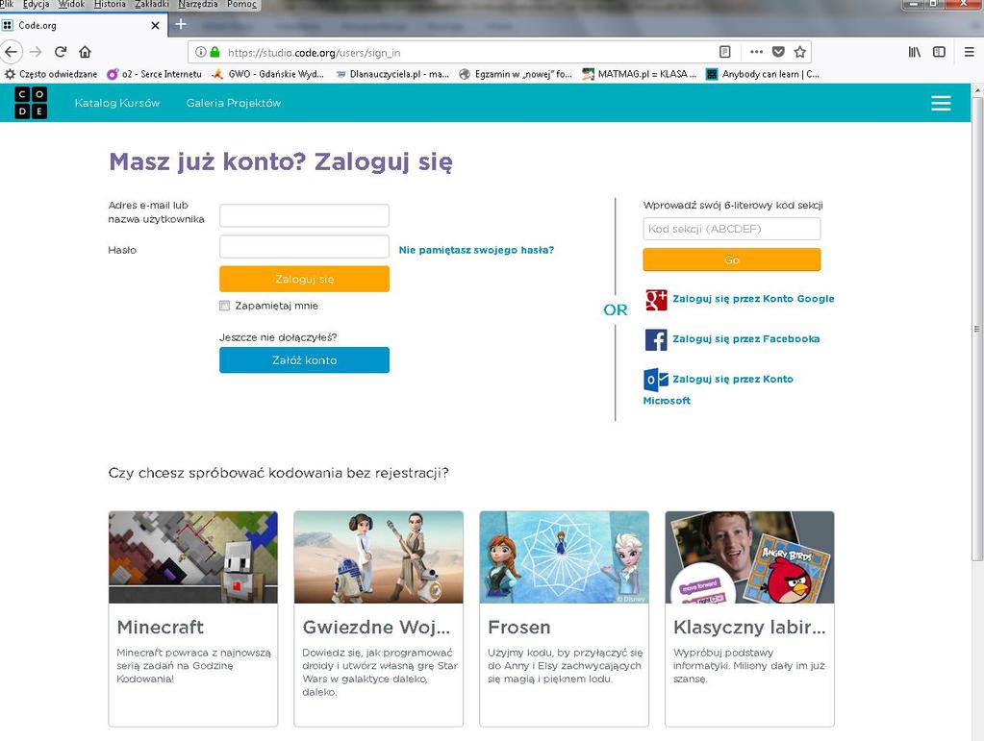Open the Widok menu

(x=71, y=5)
